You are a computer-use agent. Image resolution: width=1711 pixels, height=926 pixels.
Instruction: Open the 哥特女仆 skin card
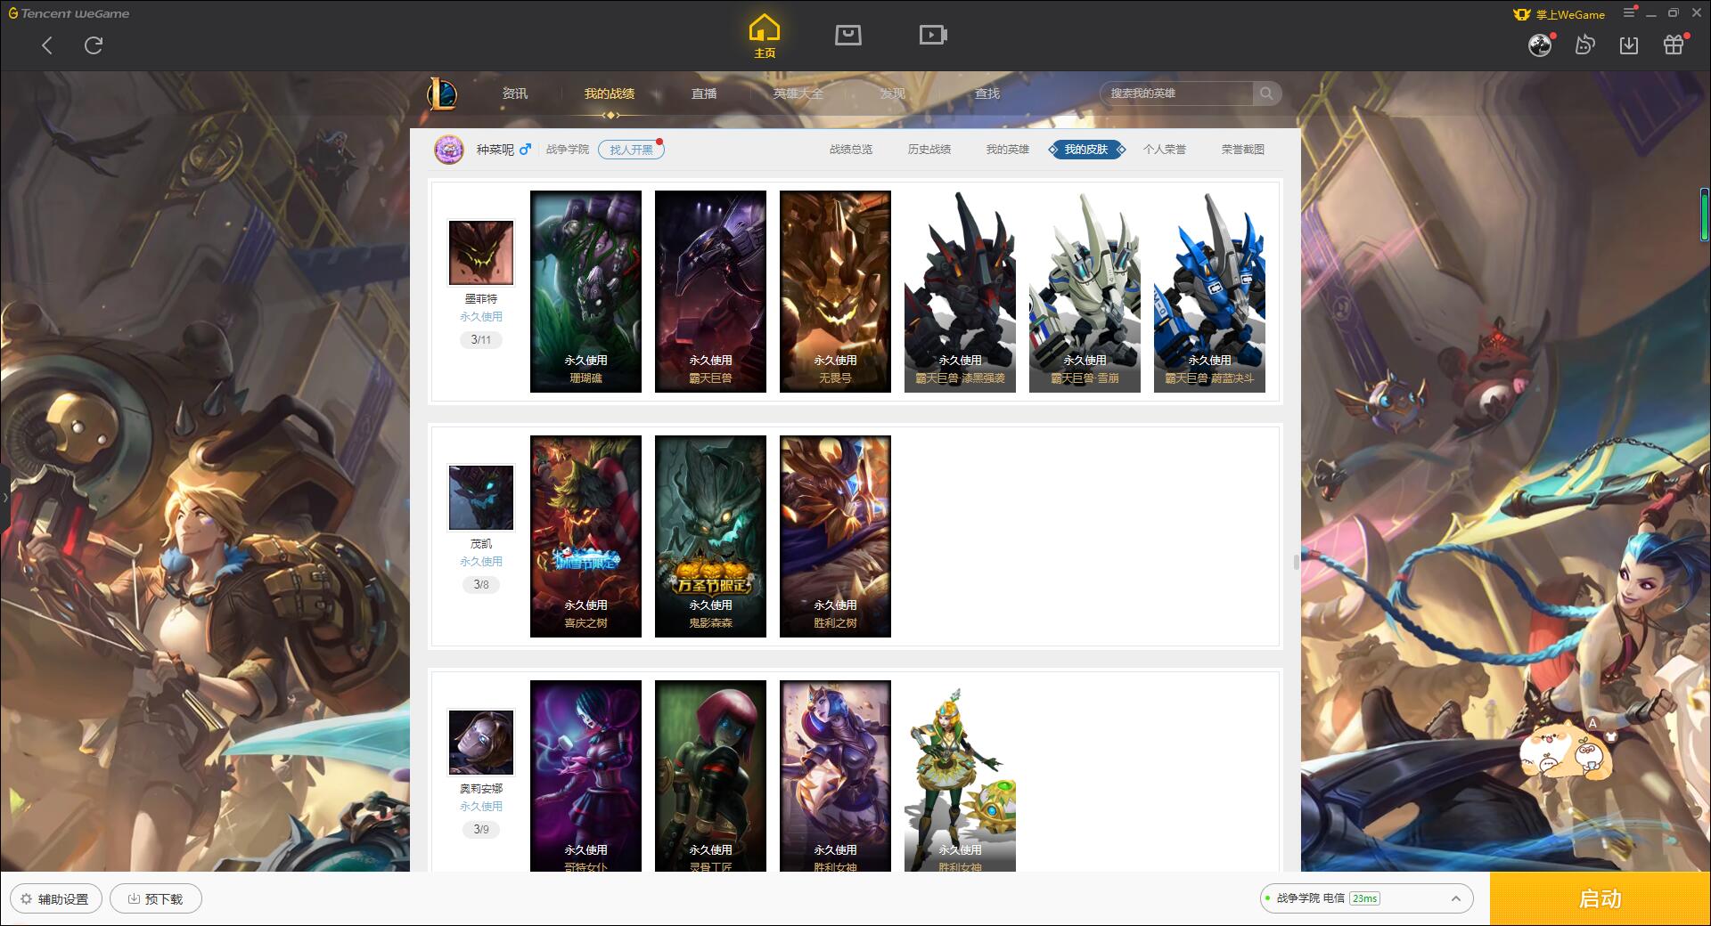click(585, 776)
